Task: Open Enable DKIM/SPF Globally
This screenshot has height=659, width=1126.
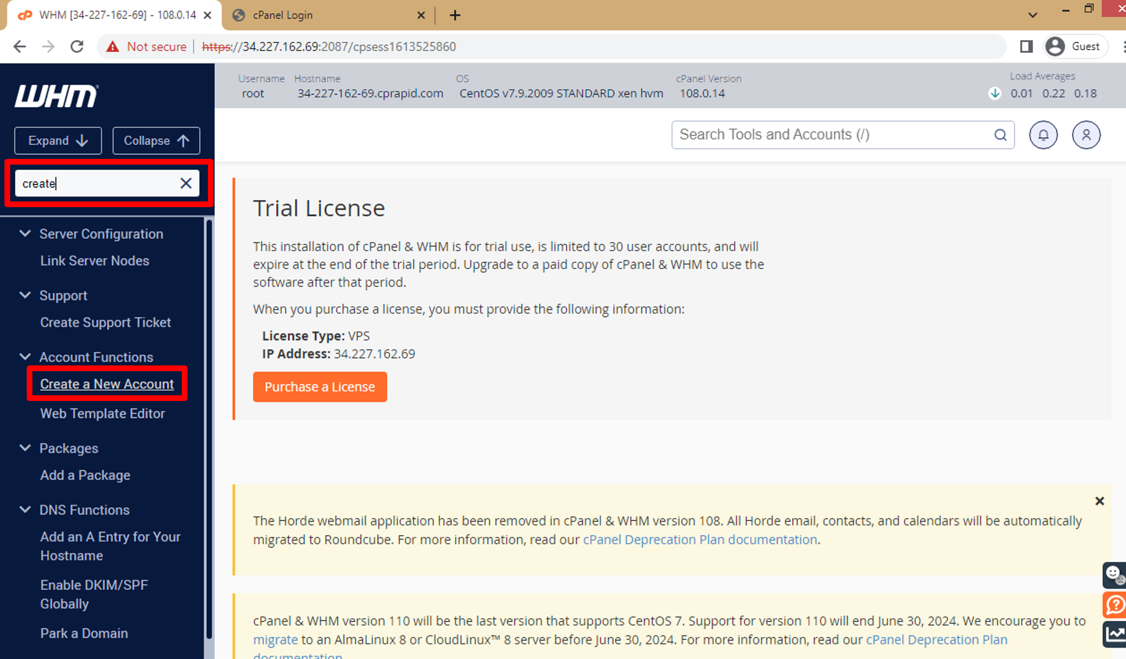Action: pyautogui.click(x=94, y=594)
